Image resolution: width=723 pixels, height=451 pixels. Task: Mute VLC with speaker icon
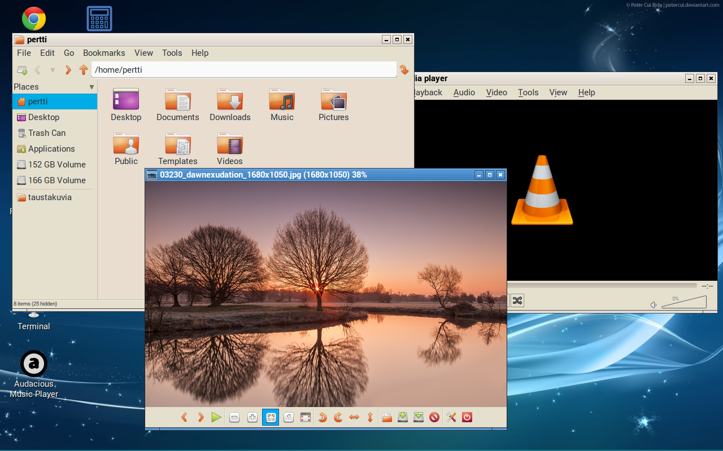[x=654, y=305]
